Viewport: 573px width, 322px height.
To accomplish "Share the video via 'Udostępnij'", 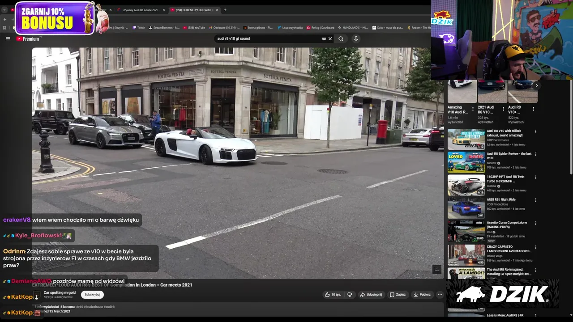I will 371,295.
